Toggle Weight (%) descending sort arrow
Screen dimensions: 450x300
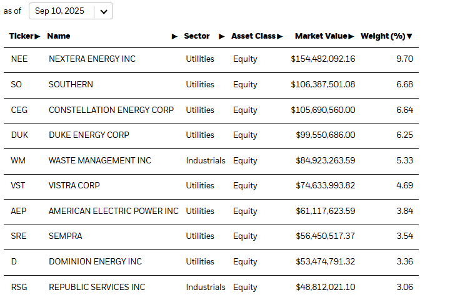point(409,36)
